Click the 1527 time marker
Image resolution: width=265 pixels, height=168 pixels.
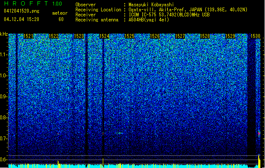pyautogui.click(x=180, y=36)
